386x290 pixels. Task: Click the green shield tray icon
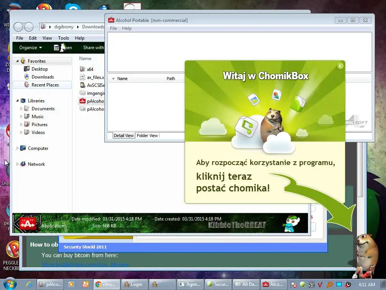pos(303,285)
